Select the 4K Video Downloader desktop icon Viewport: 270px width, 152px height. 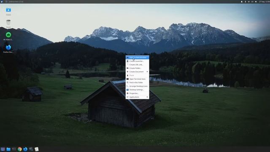8,35
